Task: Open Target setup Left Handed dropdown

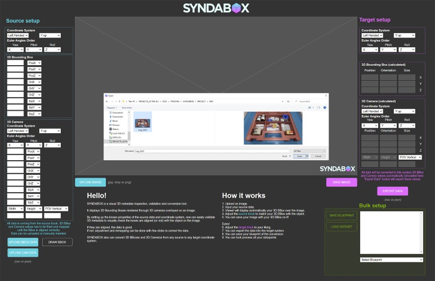Action: pos(373,35)
